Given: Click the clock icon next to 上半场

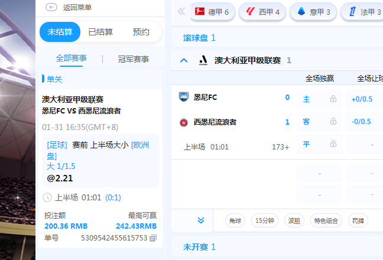Looking at the screenshot, I should pos(47,197).
